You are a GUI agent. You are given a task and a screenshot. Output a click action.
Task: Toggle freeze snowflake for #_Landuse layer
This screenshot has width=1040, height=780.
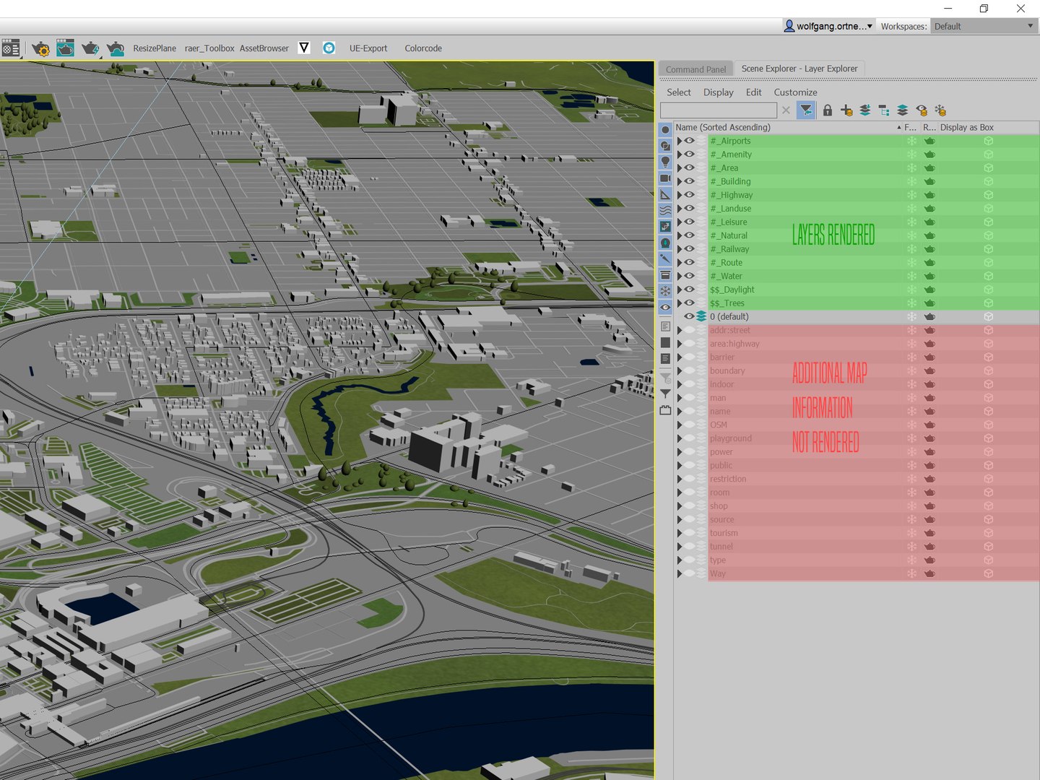point(911,209)
